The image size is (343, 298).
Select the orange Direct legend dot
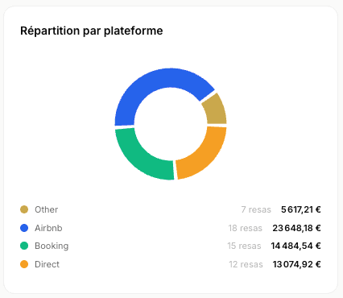click(x=24, y=264)
